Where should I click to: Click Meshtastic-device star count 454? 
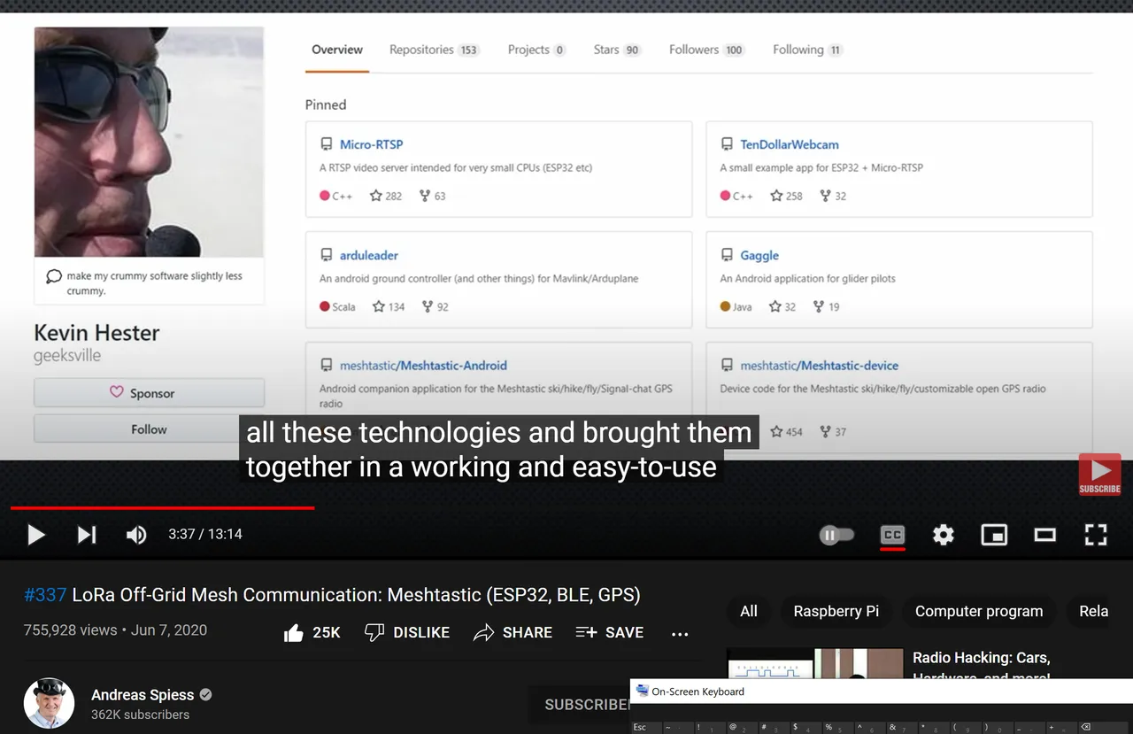click(x=786, y=432)
